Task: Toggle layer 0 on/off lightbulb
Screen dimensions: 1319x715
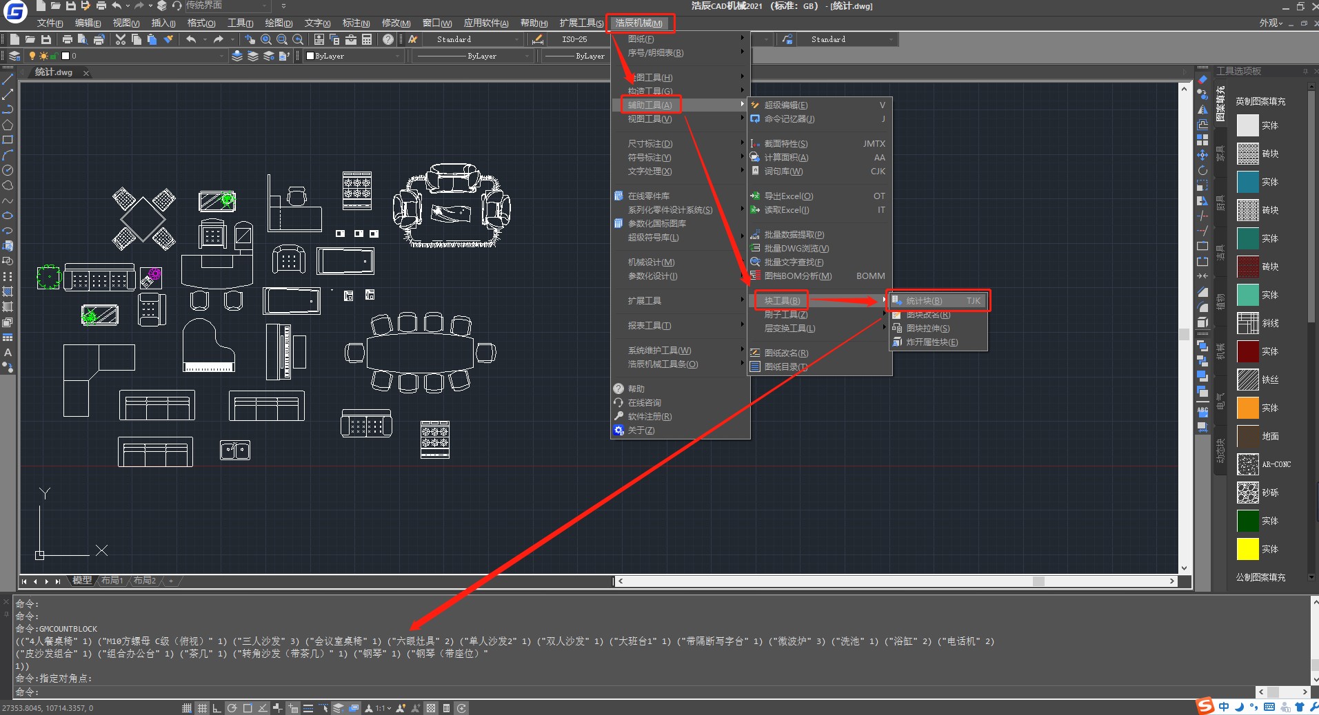Action: (32, 56)
